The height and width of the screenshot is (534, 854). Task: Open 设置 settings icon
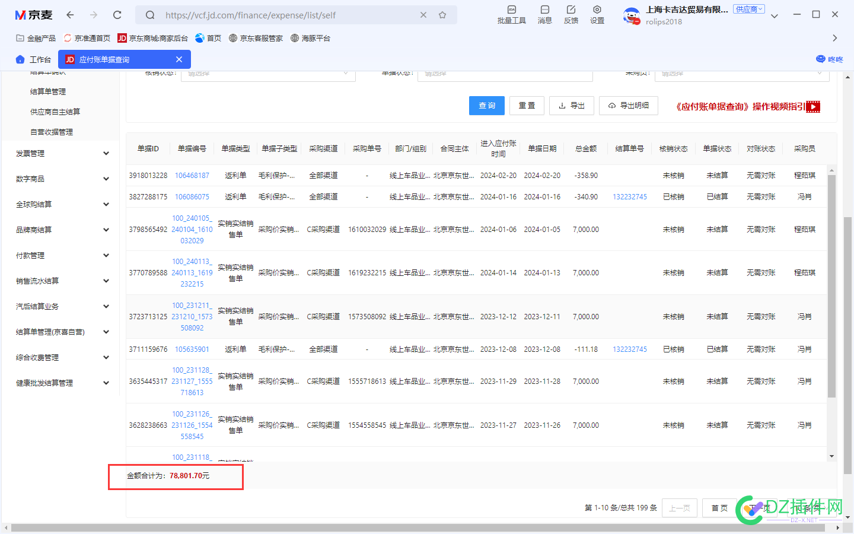597,15
